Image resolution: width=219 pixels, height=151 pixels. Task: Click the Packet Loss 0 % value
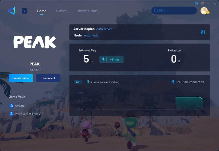click(x=175, y=59)
